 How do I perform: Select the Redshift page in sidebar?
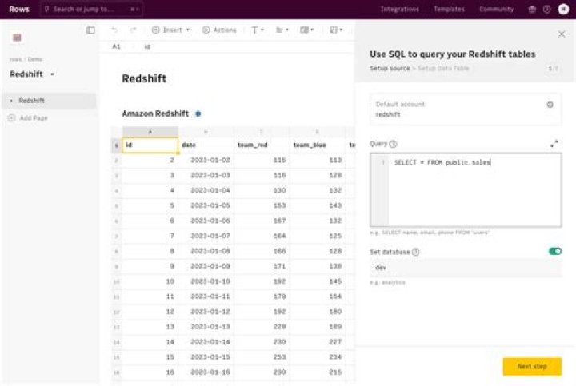(50, 101)
